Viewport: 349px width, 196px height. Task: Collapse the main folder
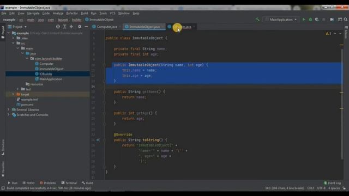(18, 48)
